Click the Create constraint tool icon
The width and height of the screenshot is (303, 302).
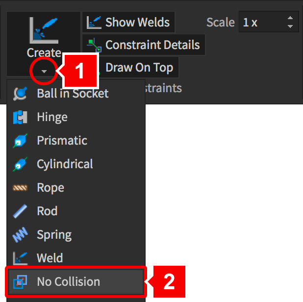(44, 30)
